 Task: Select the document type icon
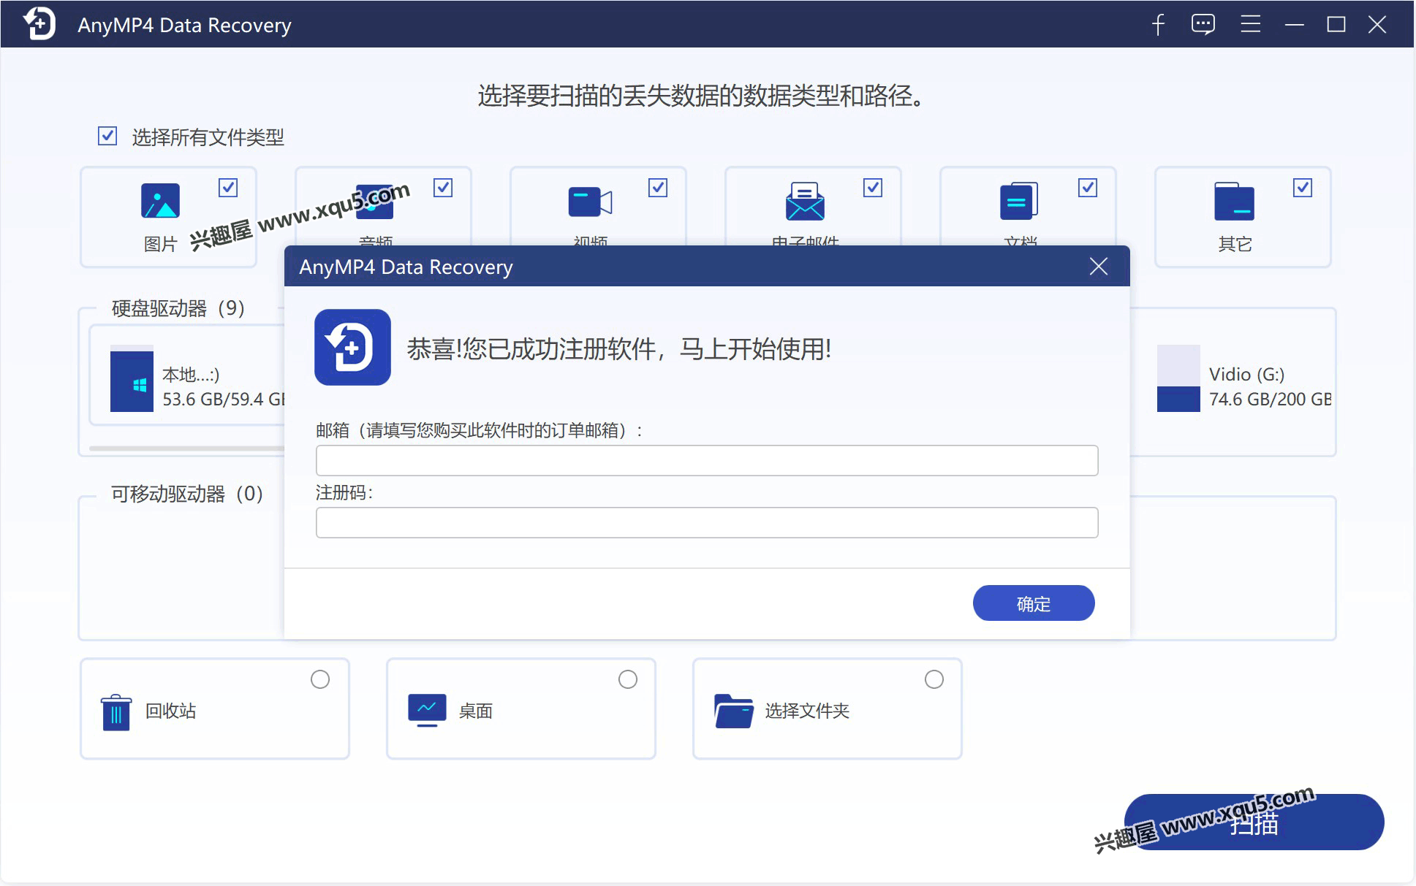tap(1019, 201)
